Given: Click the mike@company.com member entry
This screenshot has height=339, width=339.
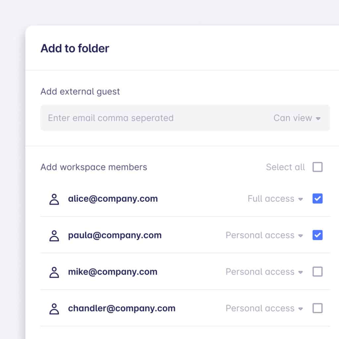Looking at the screenshot, I should coord(185,272).
